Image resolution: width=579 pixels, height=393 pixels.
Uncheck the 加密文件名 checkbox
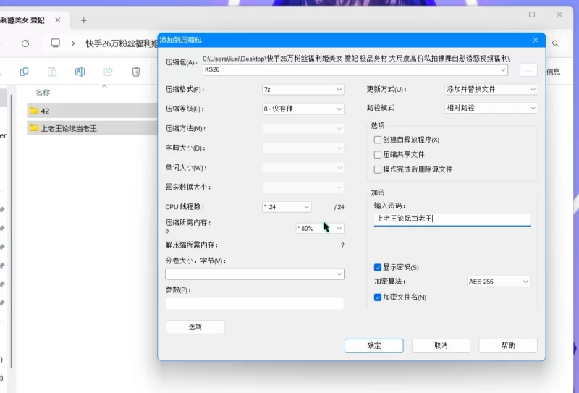click(378, 297)
